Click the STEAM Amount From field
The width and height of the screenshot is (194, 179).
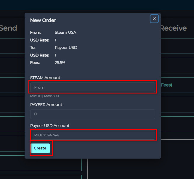click(x=93, y=87)
